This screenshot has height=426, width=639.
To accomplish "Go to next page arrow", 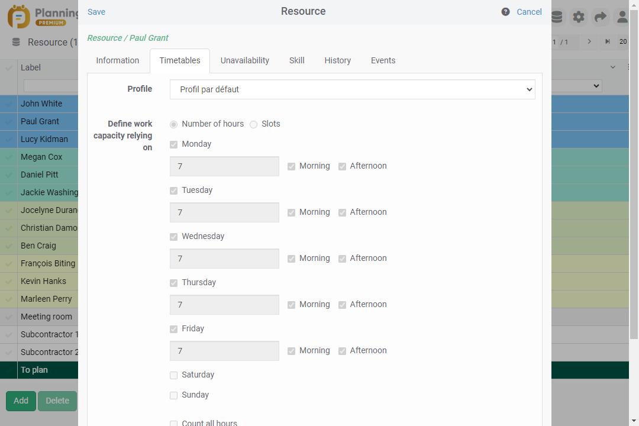I will pos(589,41).
